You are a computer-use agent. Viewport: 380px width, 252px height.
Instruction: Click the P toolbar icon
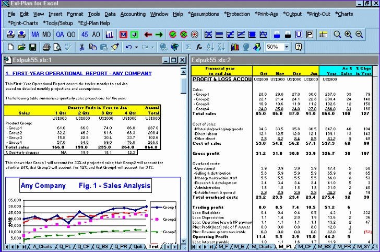point(310,35)
